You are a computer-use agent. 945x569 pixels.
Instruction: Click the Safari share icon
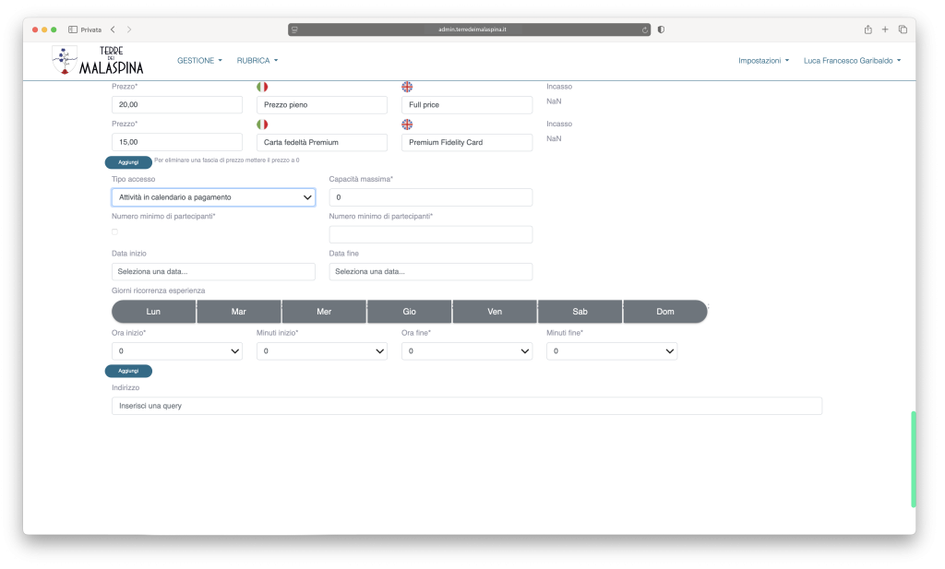[x=867, y=30]
